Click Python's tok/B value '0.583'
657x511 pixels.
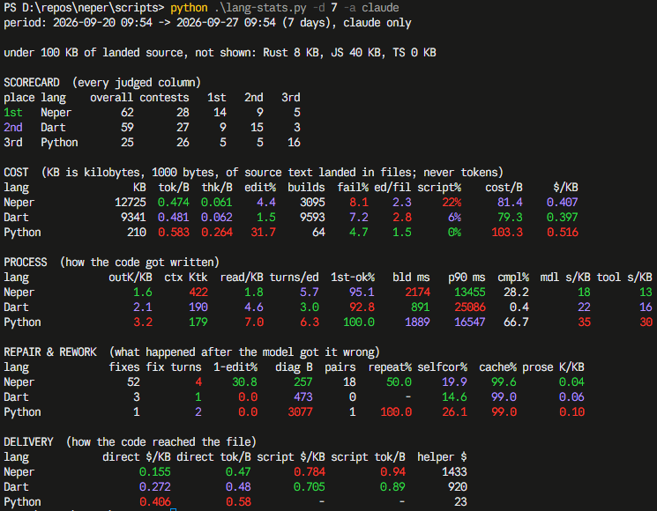(174, 233)
